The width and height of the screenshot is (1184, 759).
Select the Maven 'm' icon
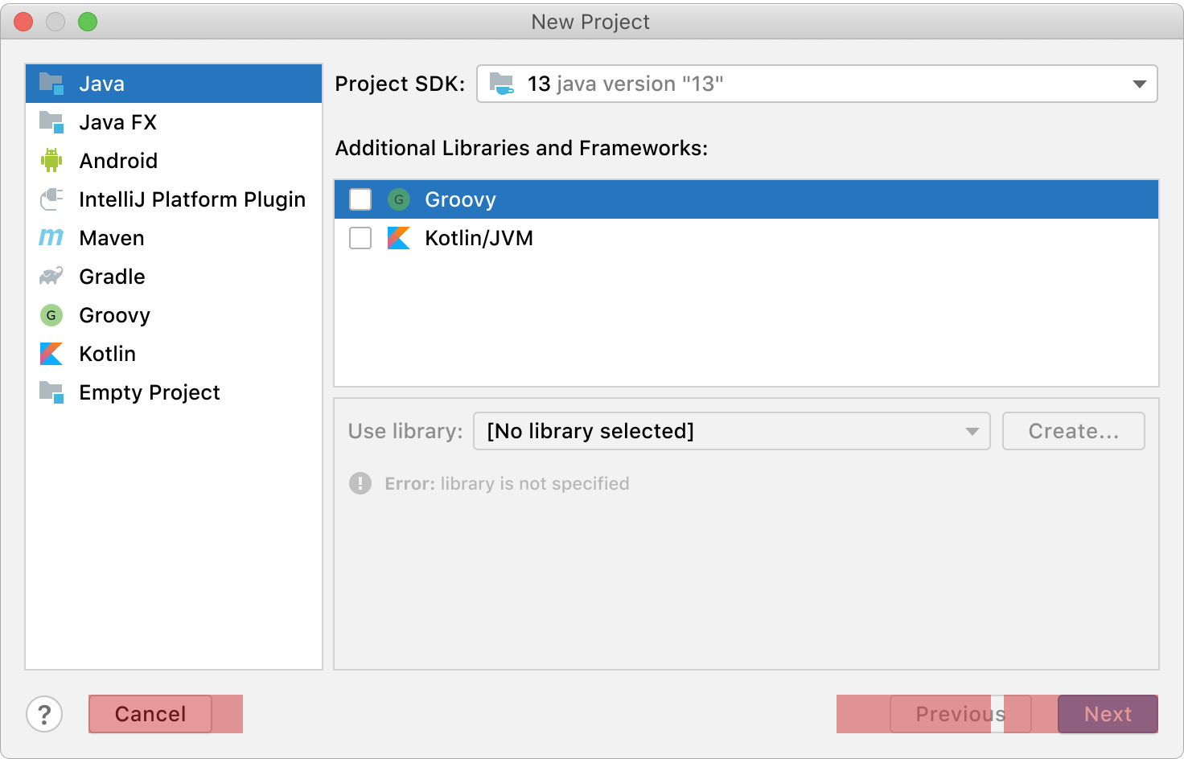click(51, 238)
